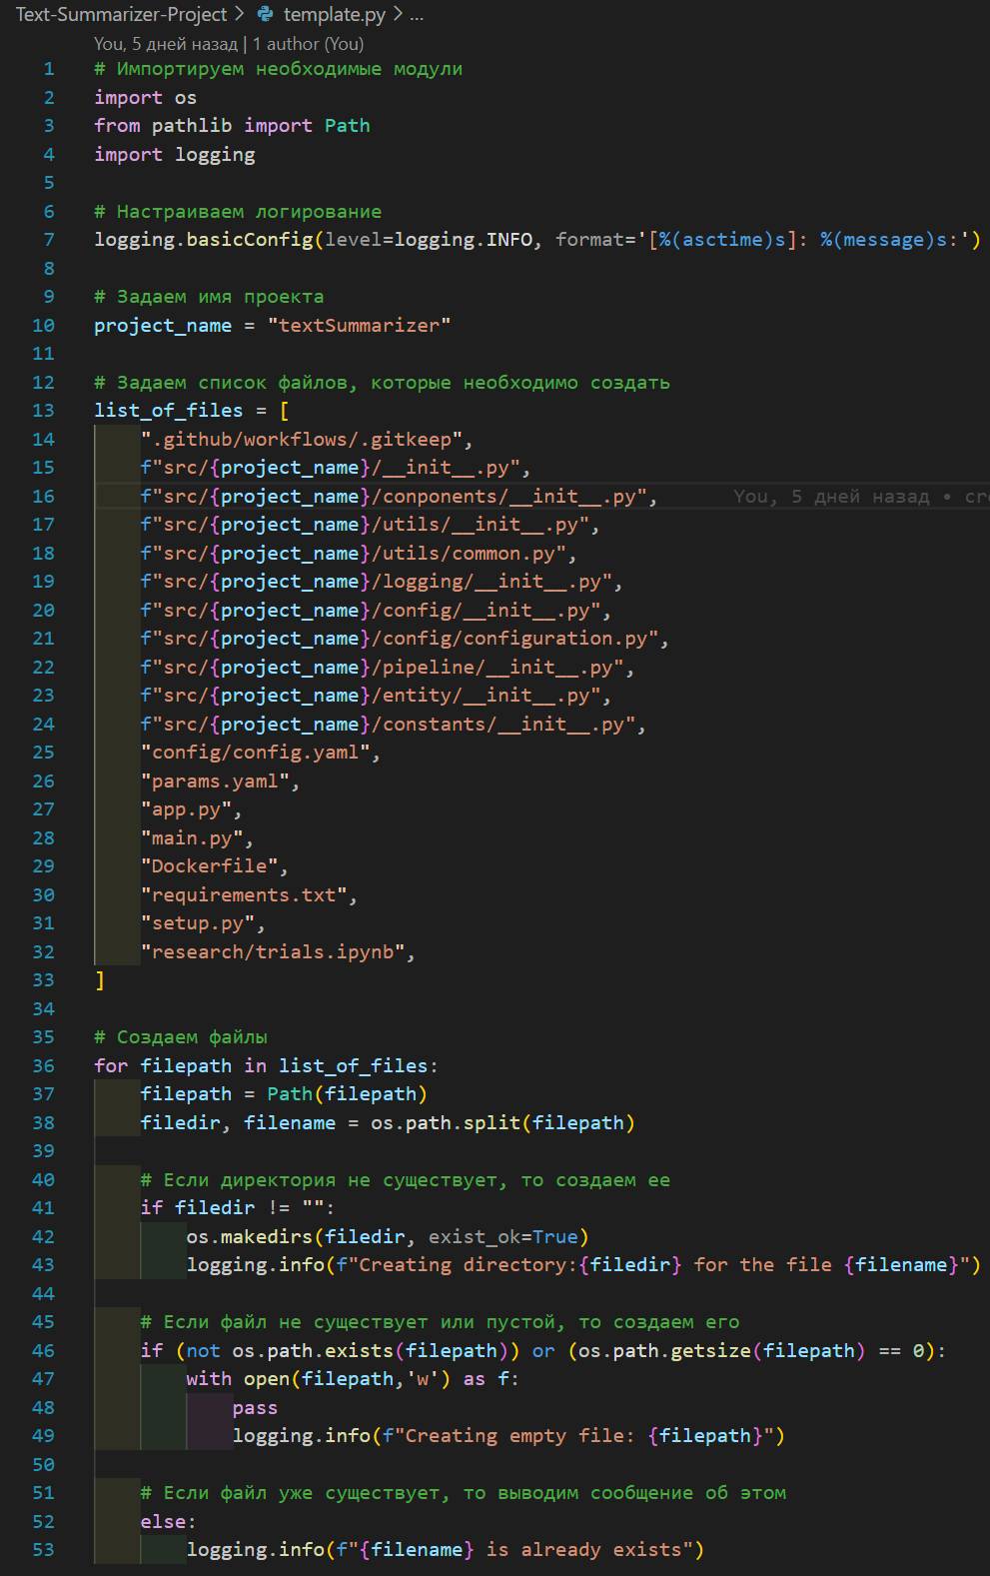The height and width of the screenshot is (1576, 990).
Task: Click the Python file icon in breadcrumb
Action: coord(265,14)
